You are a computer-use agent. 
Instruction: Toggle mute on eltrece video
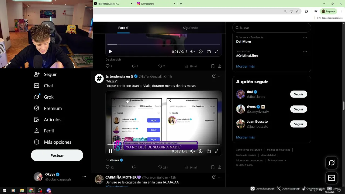(x=192, y=151)
